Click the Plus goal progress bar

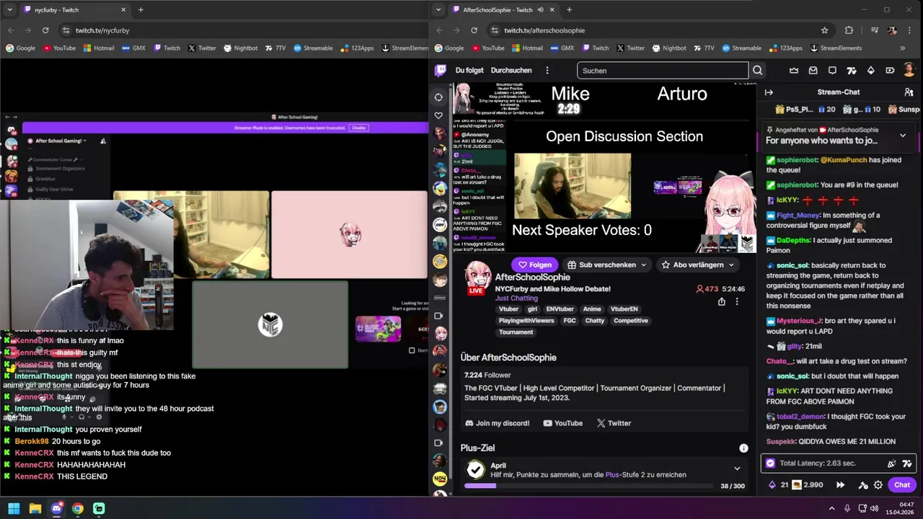[x=589, y=486]
